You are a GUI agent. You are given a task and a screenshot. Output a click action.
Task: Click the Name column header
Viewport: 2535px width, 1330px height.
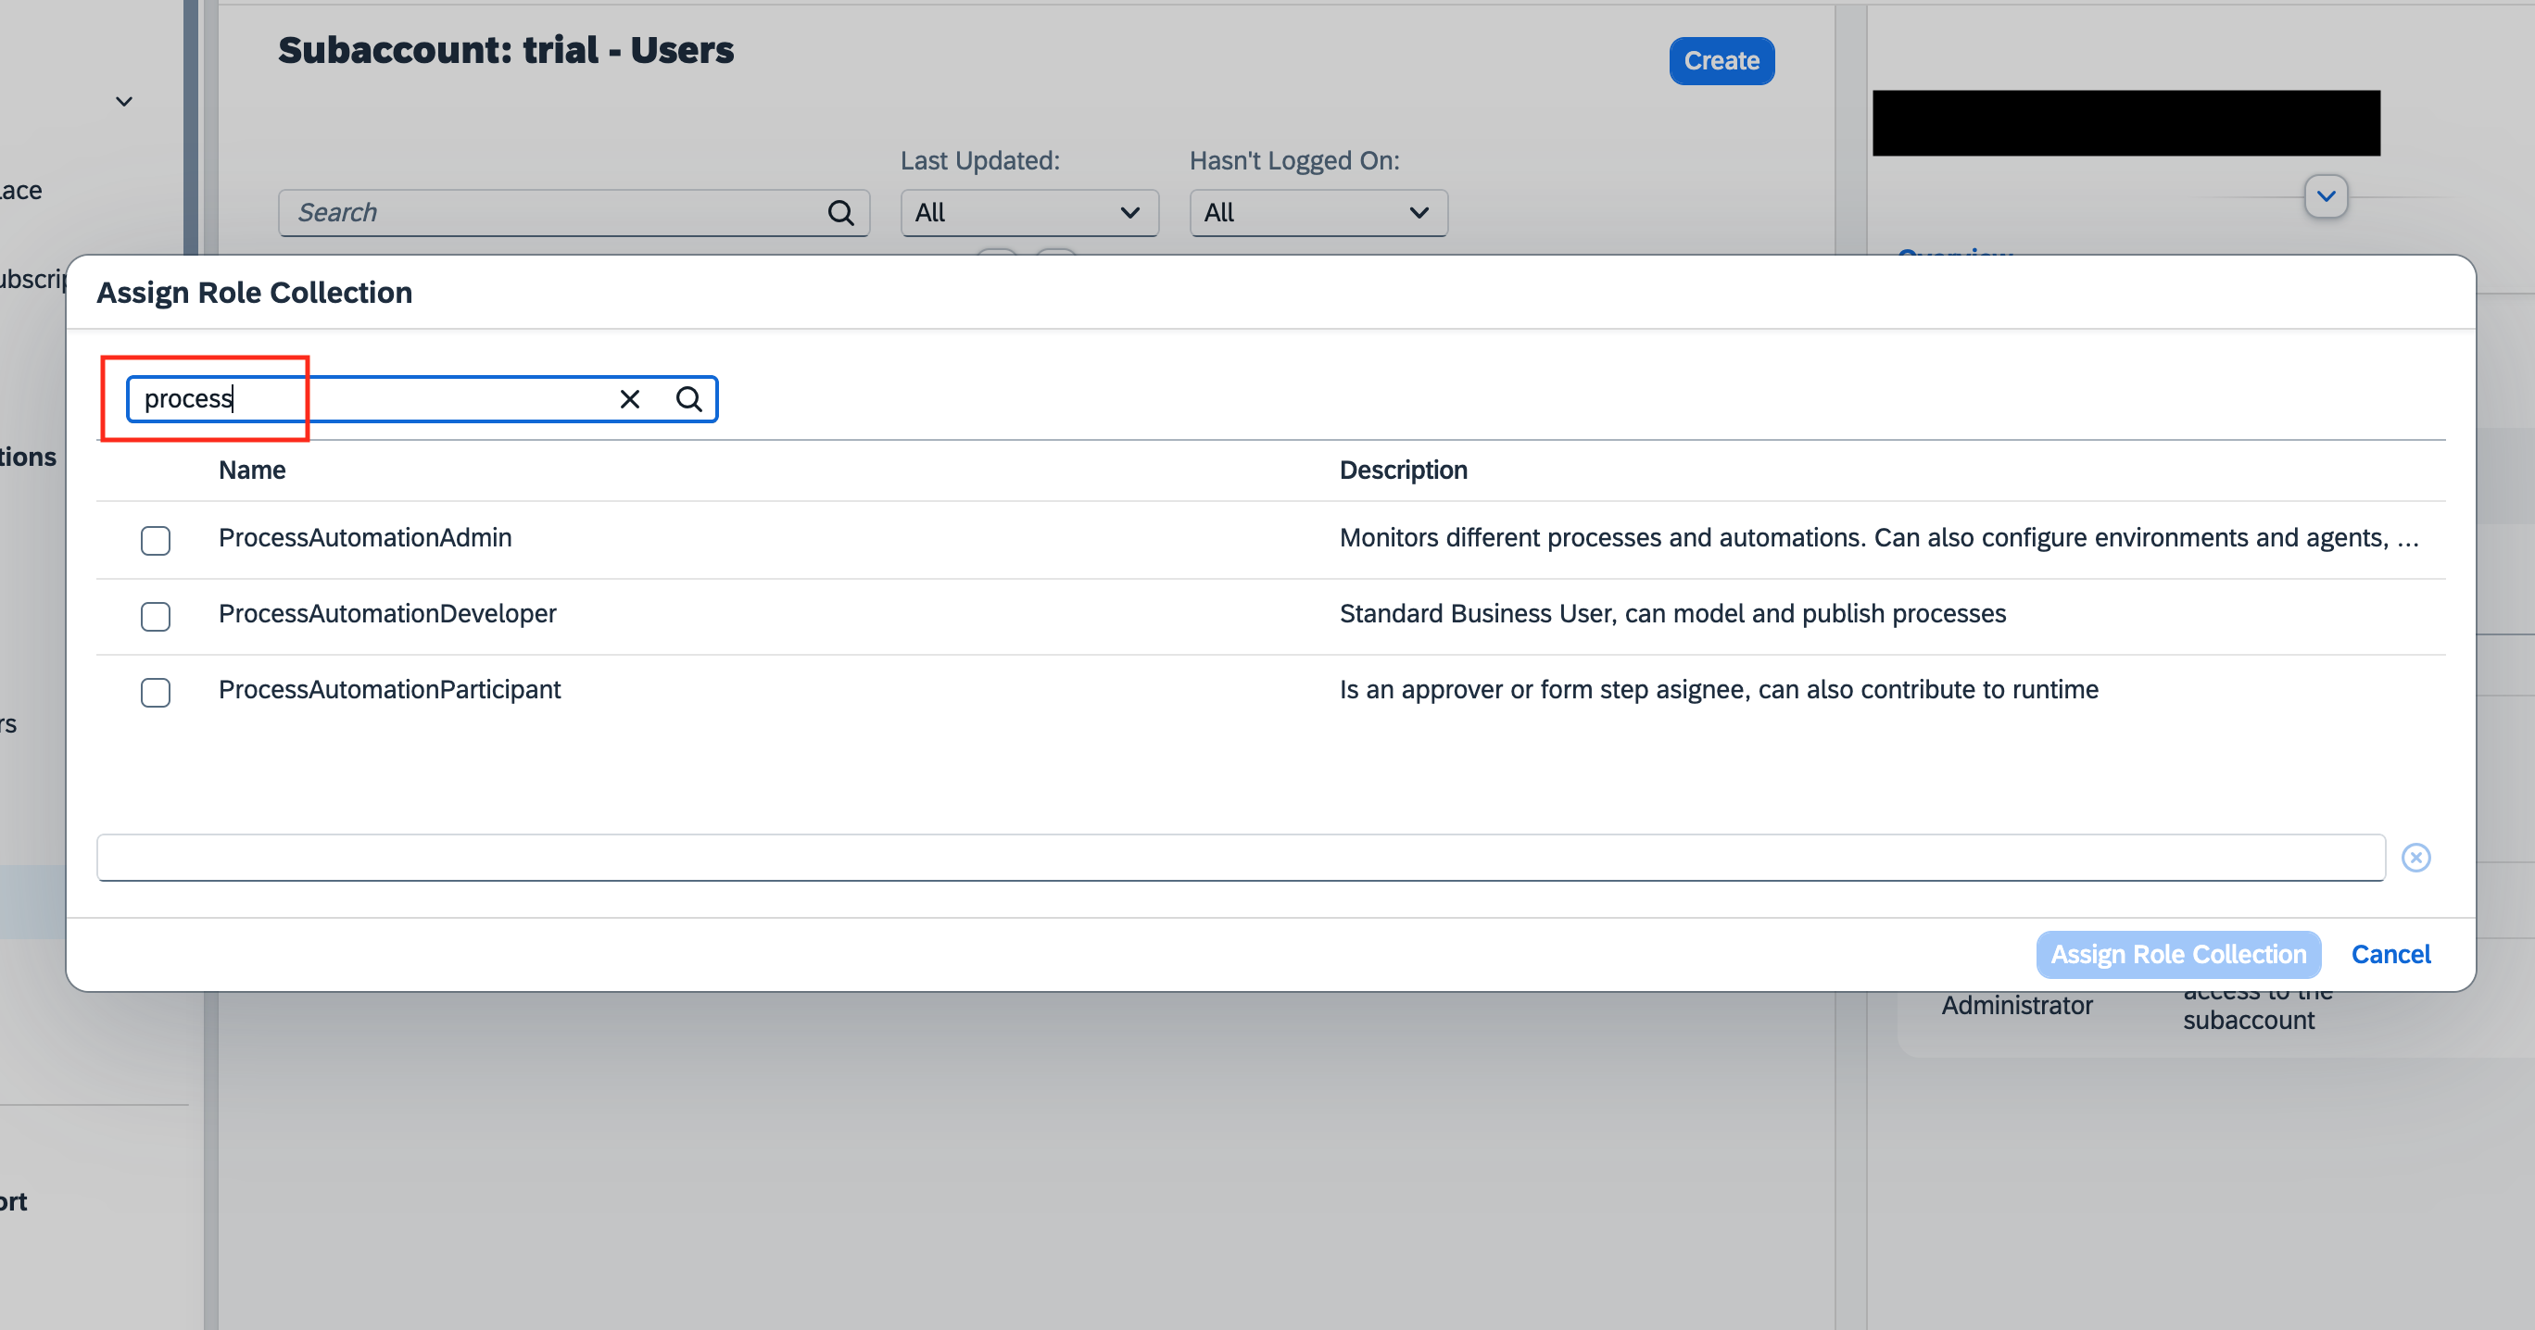[252, 471]
